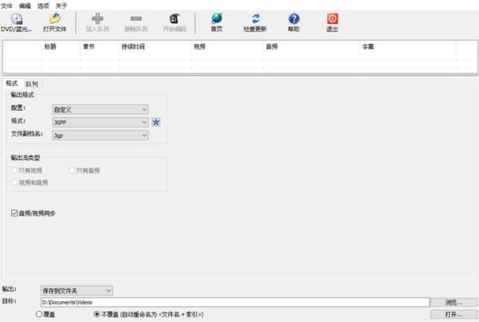Click the 打开文件 folder icon
The height and width of the screenshot is (322, 479).
coord(55,19)
